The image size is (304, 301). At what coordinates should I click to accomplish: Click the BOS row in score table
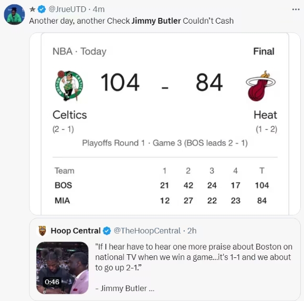tap(162, 185)
